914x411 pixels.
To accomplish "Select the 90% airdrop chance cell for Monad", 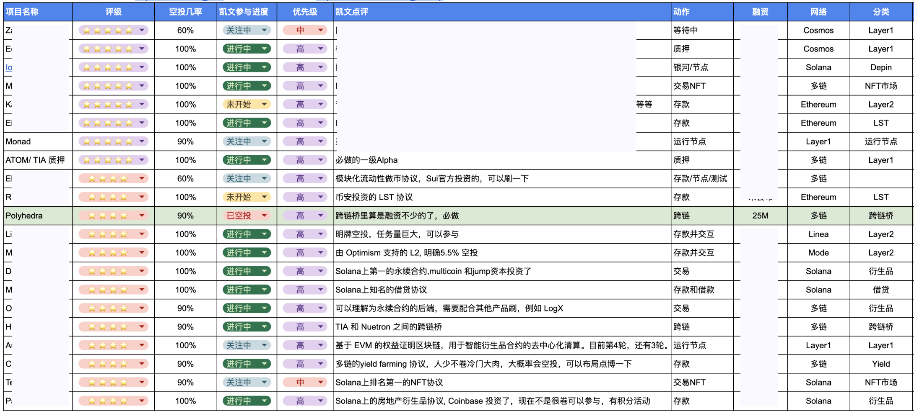I will click(x=186, y=141).
